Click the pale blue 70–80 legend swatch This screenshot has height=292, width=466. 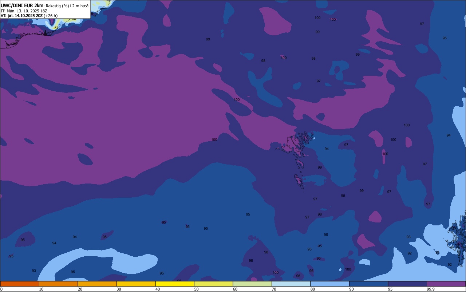(x=291, y=284)
